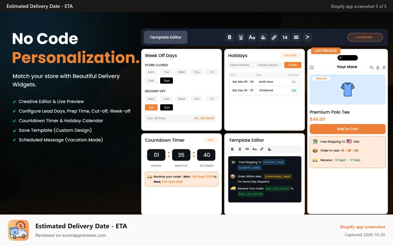Open the font size 14 selector in top toolbar
The height and width of the screenshot is (246, 393).
click(x=285, y=37)
